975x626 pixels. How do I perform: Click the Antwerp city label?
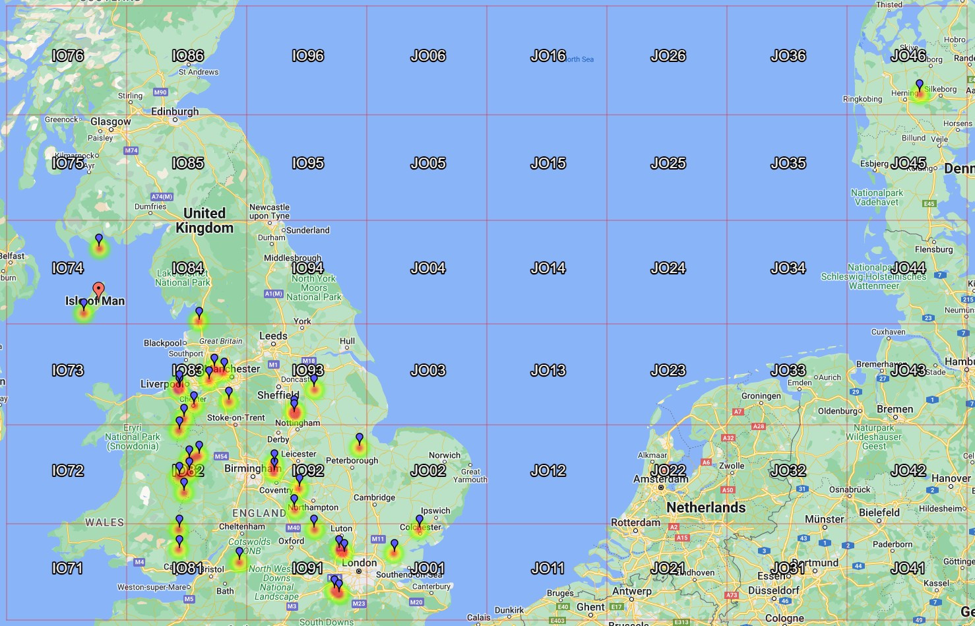tap(631, 591)
